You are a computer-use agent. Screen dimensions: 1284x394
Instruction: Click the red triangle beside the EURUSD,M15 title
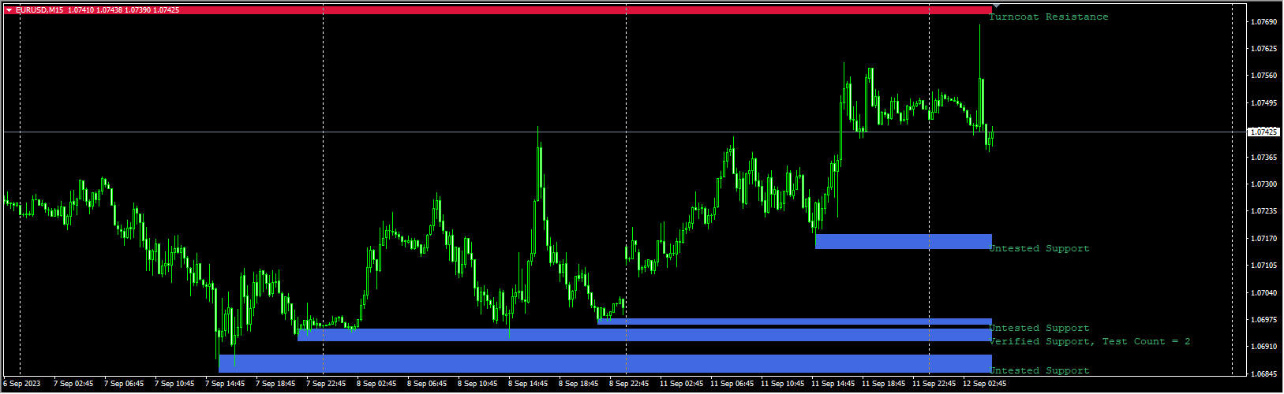pyautogui.click(x=9, y=10)
